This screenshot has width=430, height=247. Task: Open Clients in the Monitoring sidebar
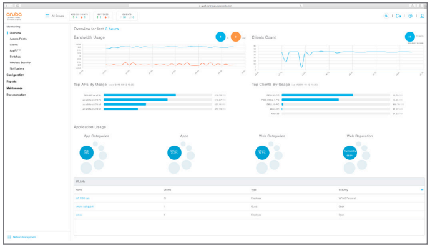[14, 45]
